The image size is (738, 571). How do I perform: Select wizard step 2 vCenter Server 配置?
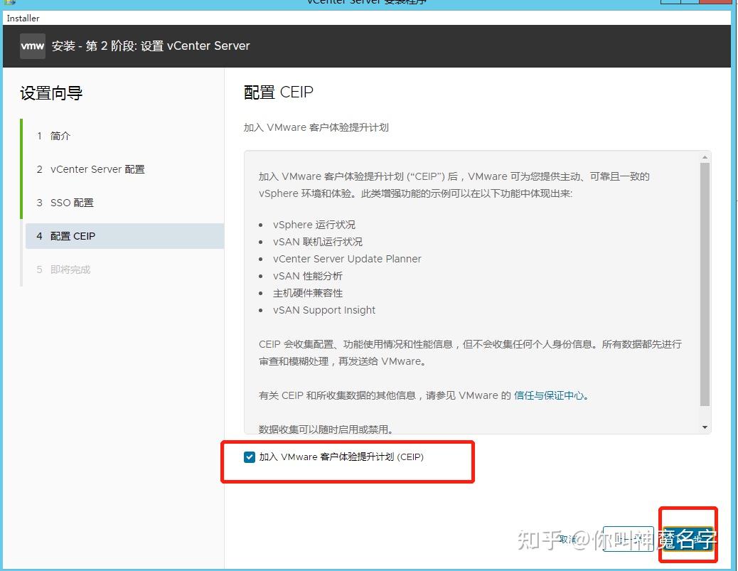pos(92,169)
